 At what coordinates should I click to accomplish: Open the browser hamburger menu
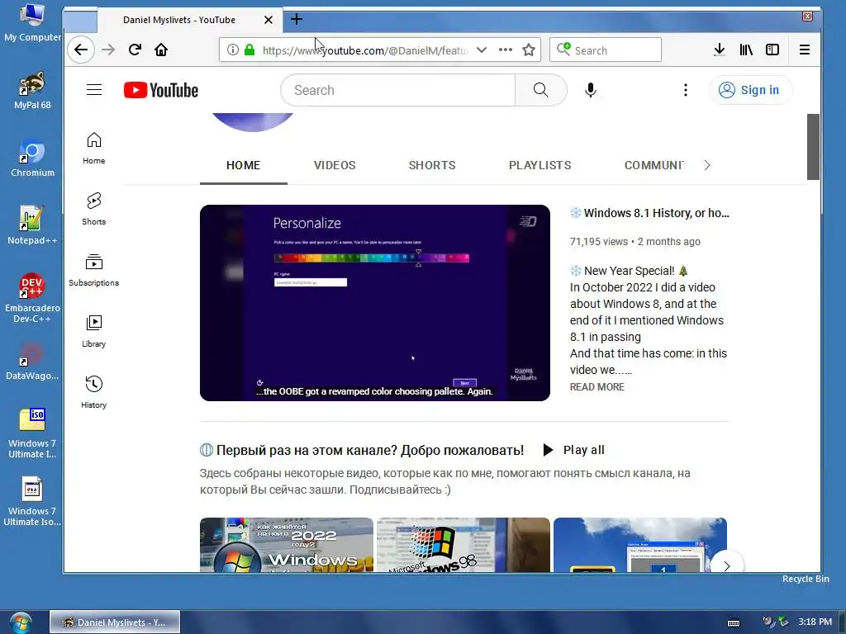click(805, 50)
